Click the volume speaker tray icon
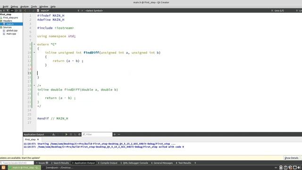 (299, 168)
